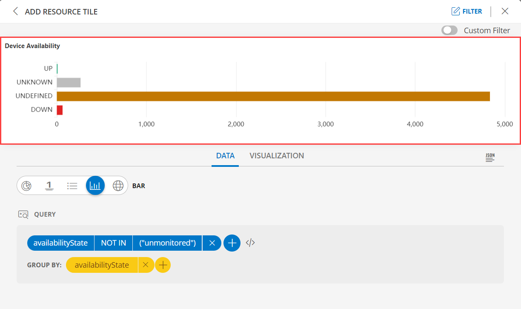Select the bar chart visualization type
Screen dimensions: 521x309
[x=95, y=185]
